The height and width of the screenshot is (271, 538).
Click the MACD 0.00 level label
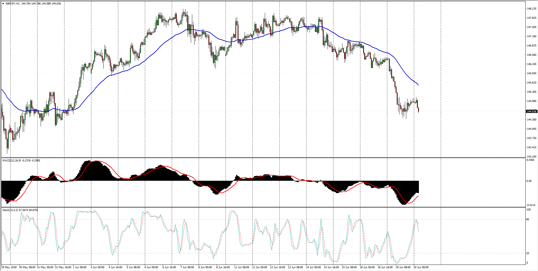529,181
